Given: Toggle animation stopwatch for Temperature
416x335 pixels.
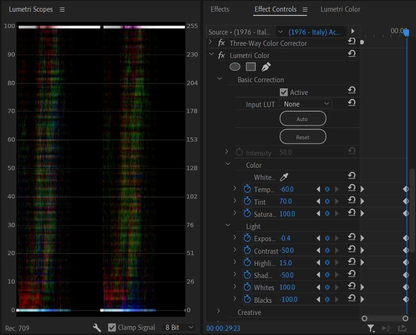Looking at the screenshot, I should tap(247, 189).
